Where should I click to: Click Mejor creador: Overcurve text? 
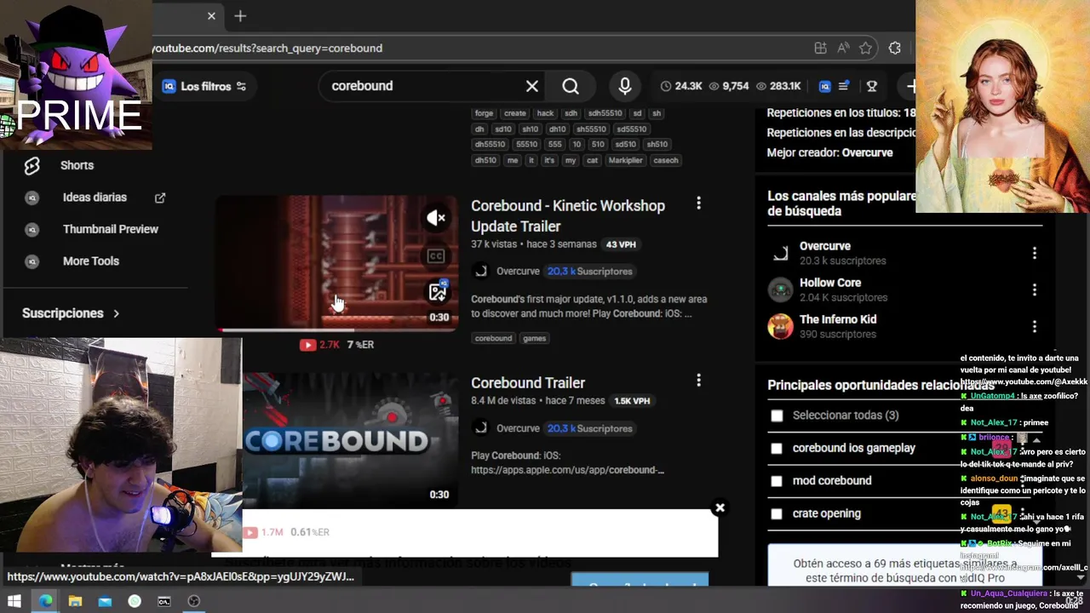(829, 153)
